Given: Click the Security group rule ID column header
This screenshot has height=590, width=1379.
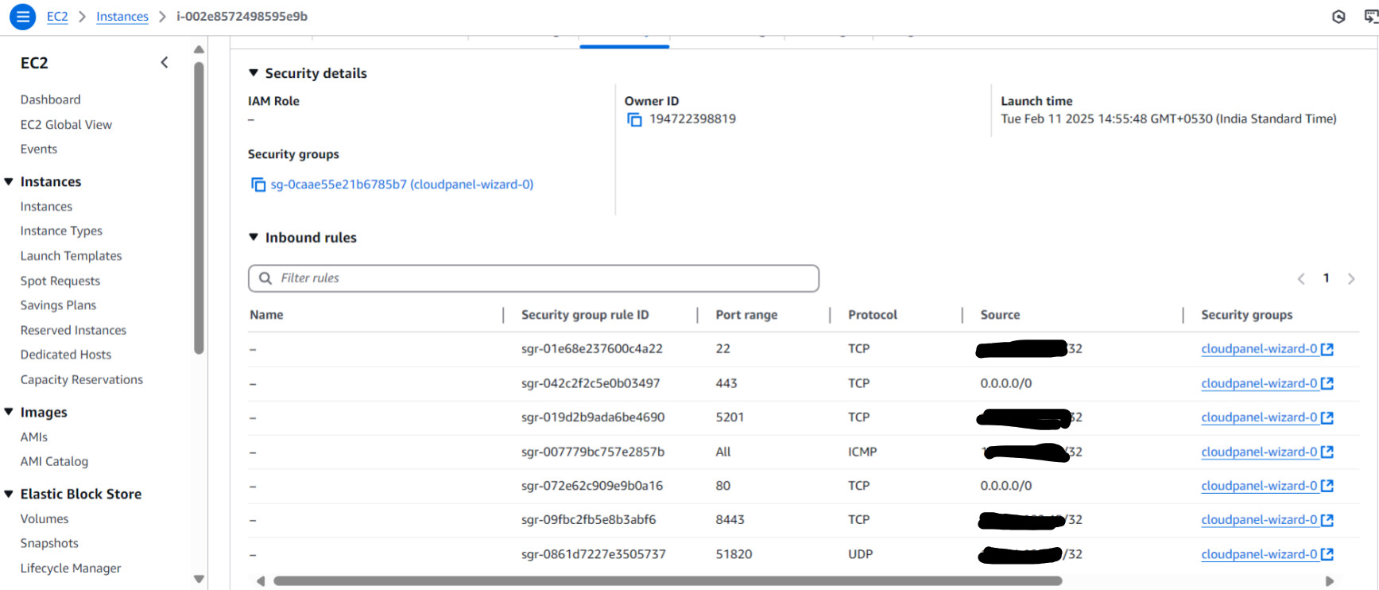Looking at the screenshot, I should point(585,315).
